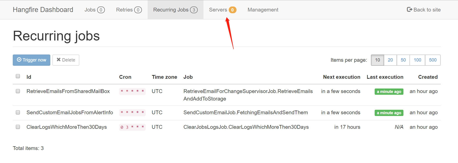Set items per page to 500
This screenshot has height=163, width=458.
coord(432,60)
